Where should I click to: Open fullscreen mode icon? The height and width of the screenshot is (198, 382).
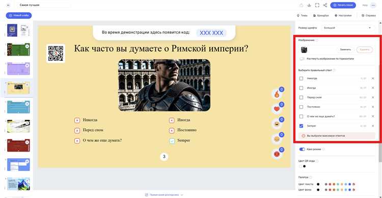(317, 5)
